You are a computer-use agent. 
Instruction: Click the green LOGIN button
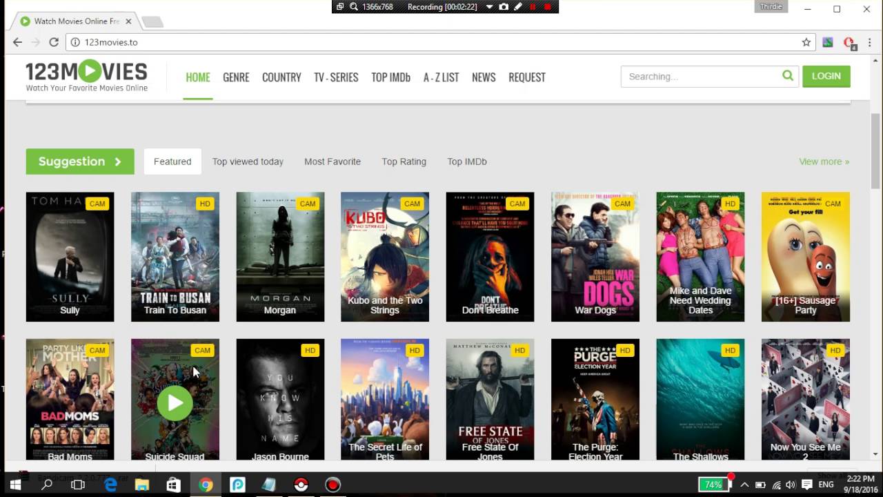click(x=826, y=76)
